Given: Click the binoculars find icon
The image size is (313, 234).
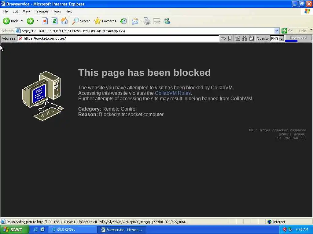Looking at the screenshot, I should [245, 38].
